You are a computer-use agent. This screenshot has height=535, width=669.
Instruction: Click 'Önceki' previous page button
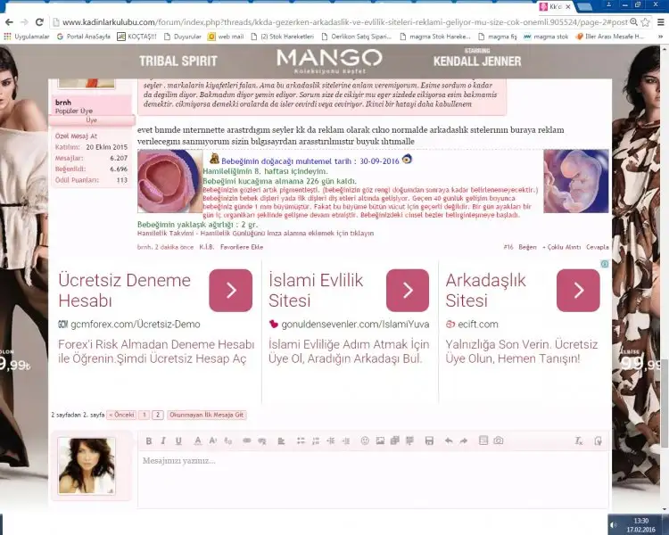pos(121,415)
